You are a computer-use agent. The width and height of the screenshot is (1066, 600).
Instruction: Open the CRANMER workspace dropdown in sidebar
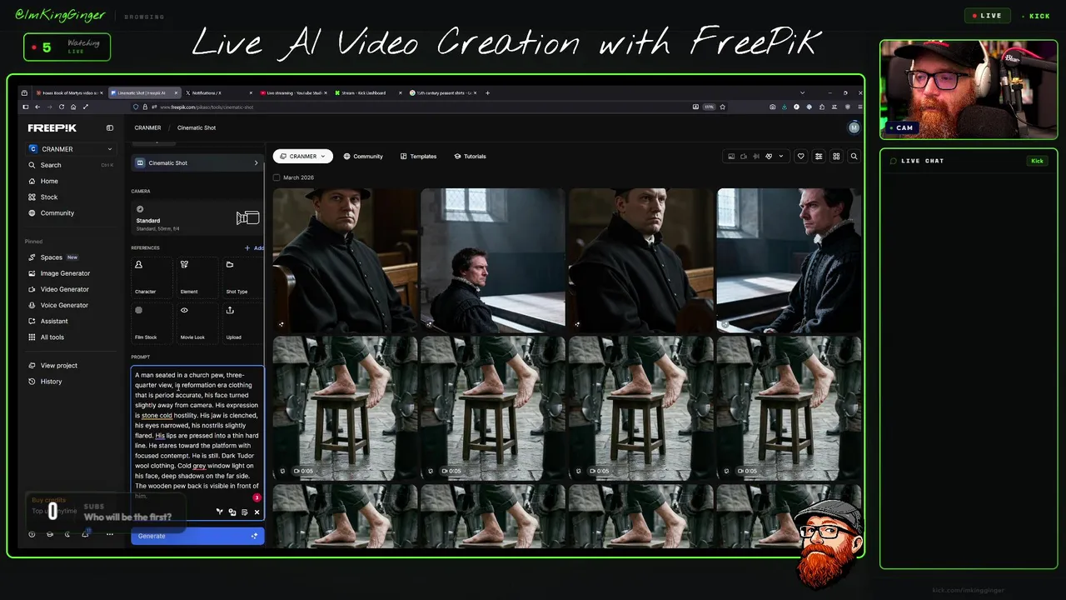(71, 149)
